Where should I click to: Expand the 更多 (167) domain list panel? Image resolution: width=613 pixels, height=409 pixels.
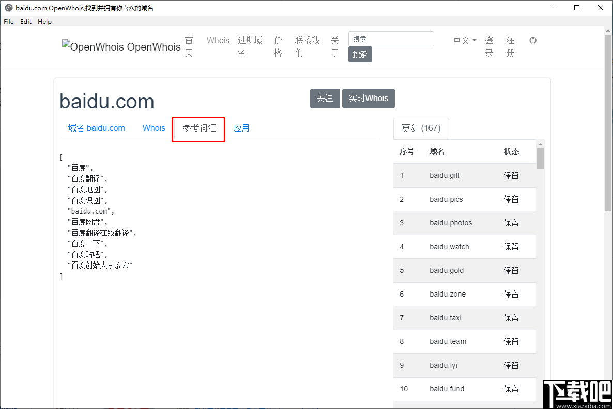pyautogui.click(x=421, y=128)
